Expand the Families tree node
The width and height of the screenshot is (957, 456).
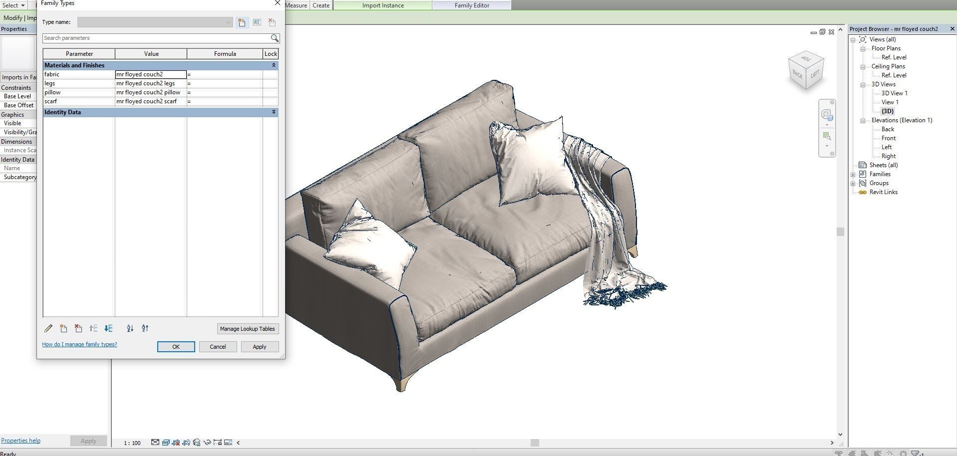pos(853,175)
